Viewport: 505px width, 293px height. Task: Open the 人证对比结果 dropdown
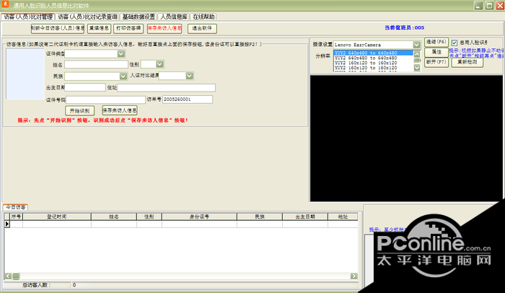pos(189,76)
